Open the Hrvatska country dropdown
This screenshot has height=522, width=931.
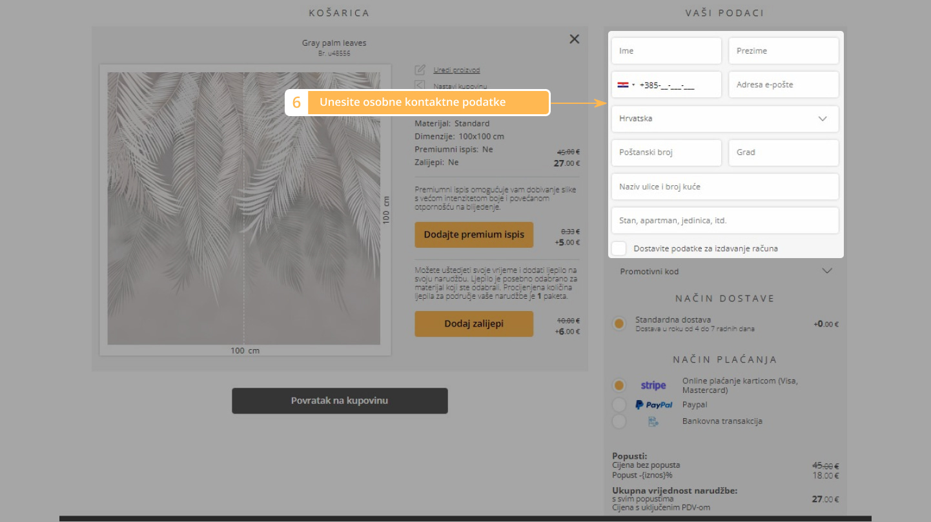[x=724, y=119]
